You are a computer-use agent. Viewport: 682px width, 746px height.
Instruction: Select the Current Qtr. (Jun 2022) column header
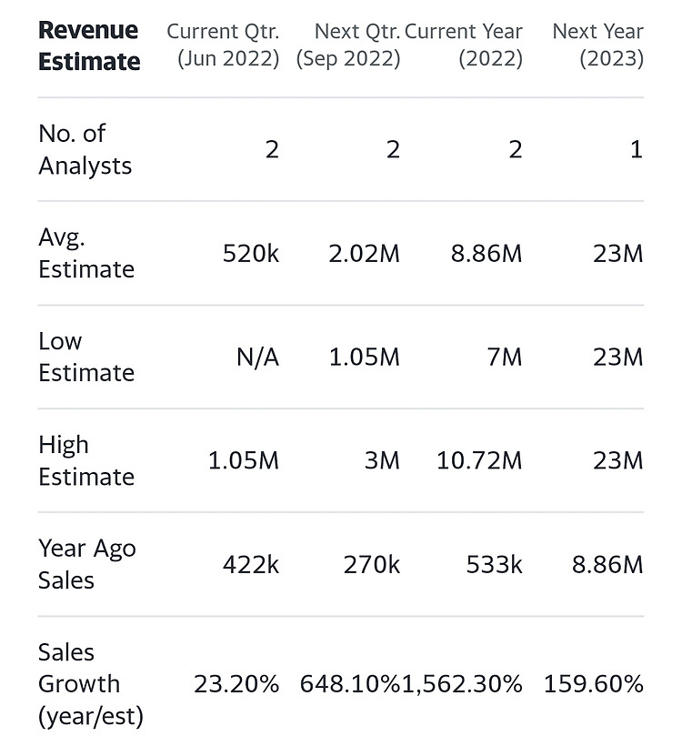[223, 45]
